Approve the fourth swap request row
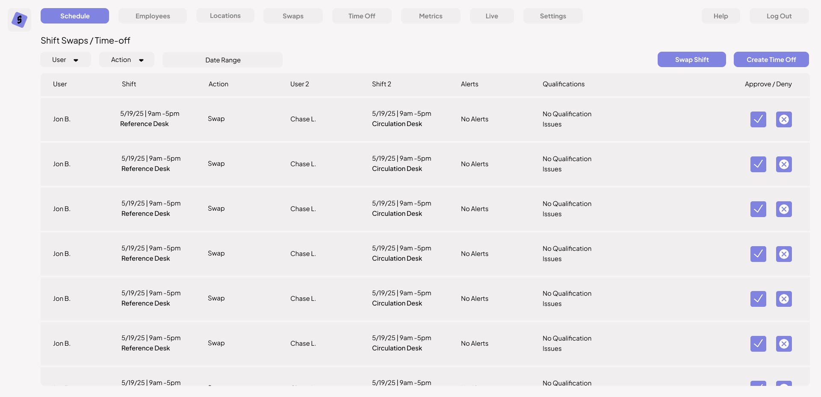The height and width of the screenshot is (397, 821). point(758,254)
